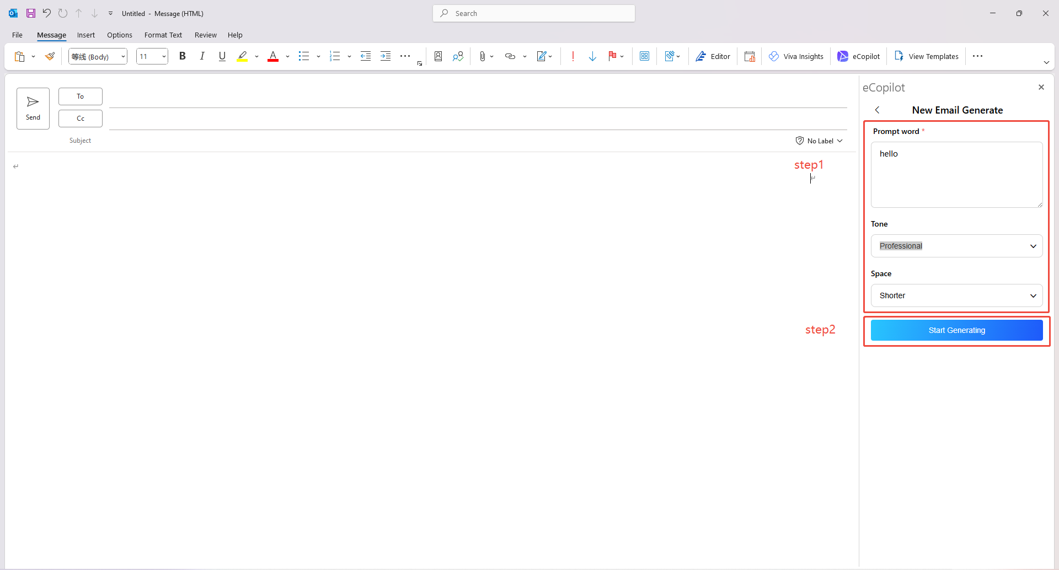The width and height of the screenshot is (1059, 570).
Task: Click inside the Prompt word text box
Action: pyautogui.click(x=956, y=175)
